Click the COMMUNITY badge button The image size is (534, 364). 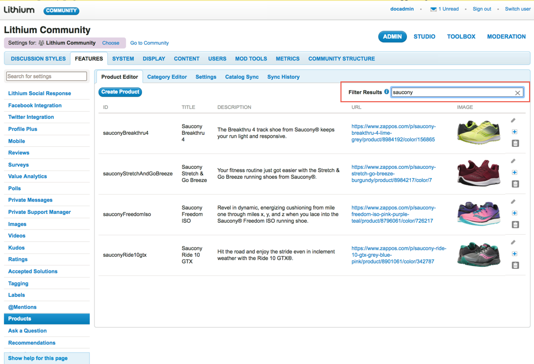coord(61,11)
